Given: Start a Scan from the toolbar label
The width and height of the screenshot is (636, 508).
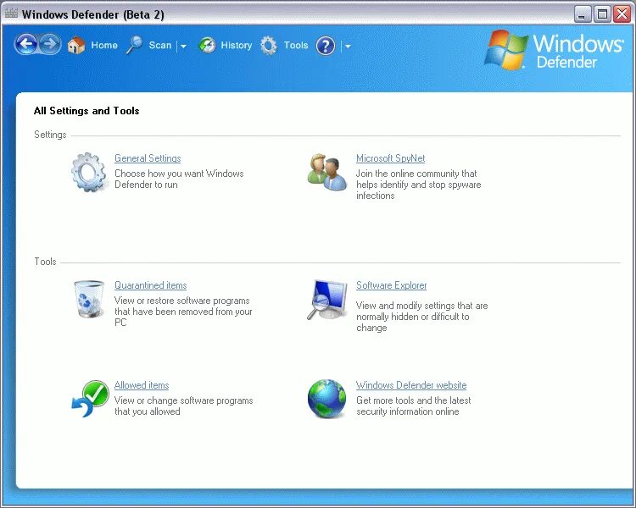Looking at the screenshot, I should 160,46.
